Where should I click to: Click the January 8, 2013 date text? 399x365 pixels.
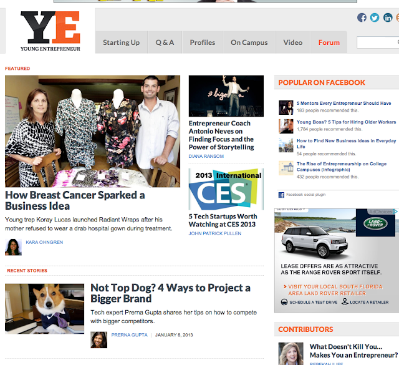[x=174, y=335]
